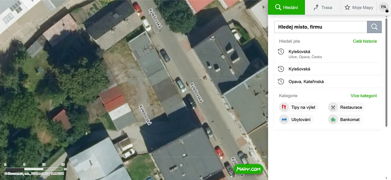Select Kylešovská Ulice, Opava, Česko result
This screenshot has width=391, height=180.
click(x=328, y=54)
